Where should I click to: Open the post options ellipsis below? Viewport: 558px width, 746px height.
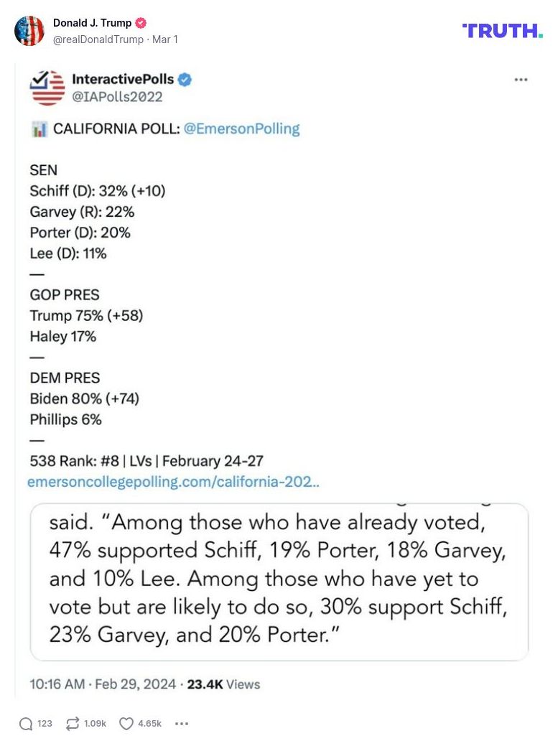tap(182, 724)
